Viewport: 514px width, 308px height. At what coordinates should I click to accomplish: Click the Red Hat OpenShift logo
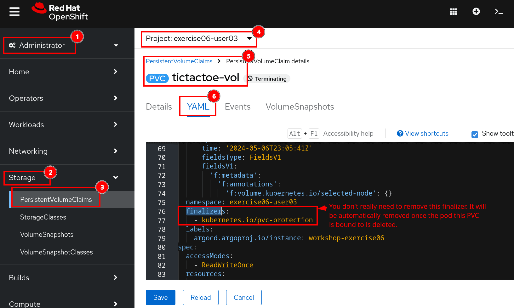click(x=60, y=12)
